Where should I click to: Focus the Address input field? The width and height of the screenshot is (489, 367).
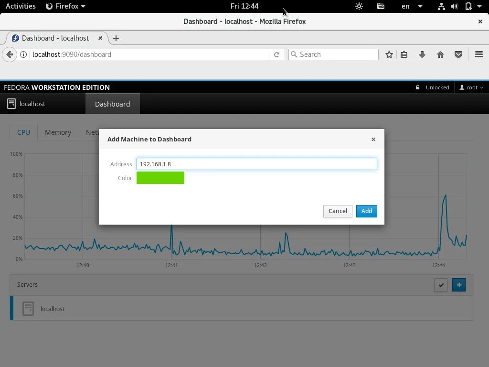[256, 164]
